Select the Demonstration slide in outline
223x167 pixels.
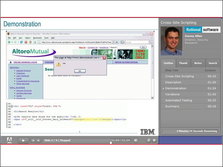click(191, 88)
